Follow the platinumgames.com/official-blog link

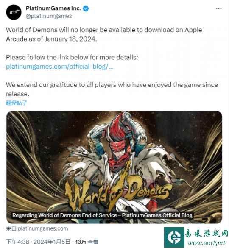click(59, 67)
